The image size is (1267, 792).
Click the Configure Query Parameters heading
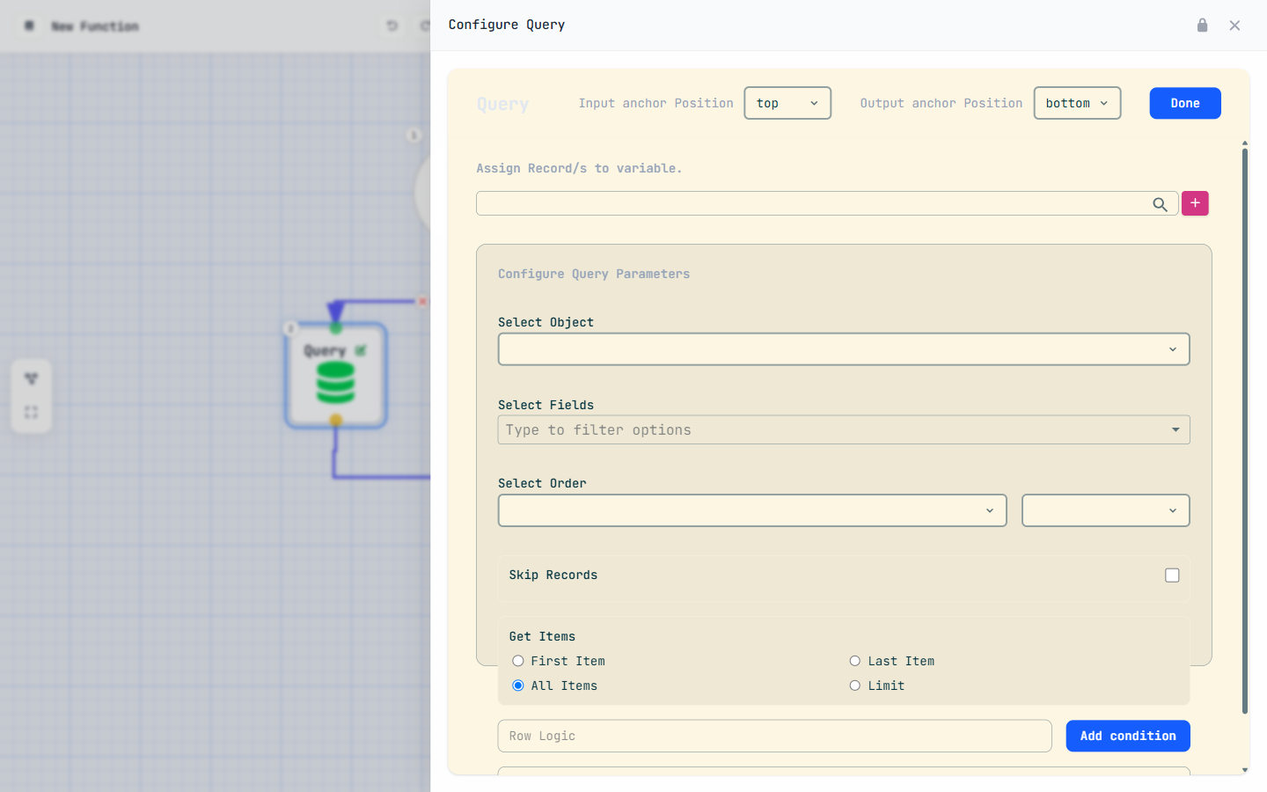tap(594, 274)
